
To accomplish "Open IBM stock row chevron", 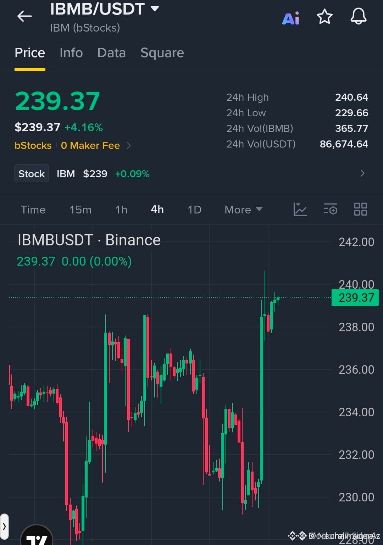I will (362, 173).
